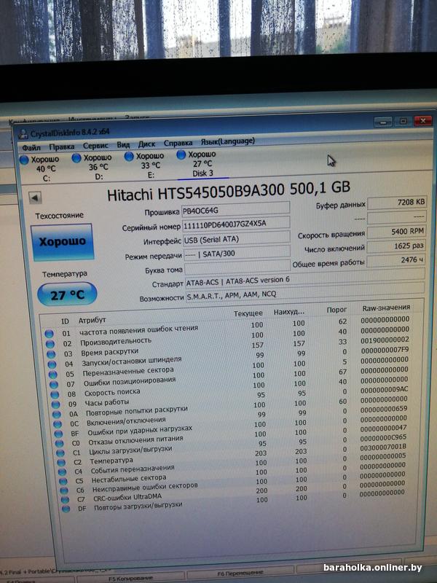Open the Диск menu
The width and height of the screenshot is (437, 583).
click(147, 144)
